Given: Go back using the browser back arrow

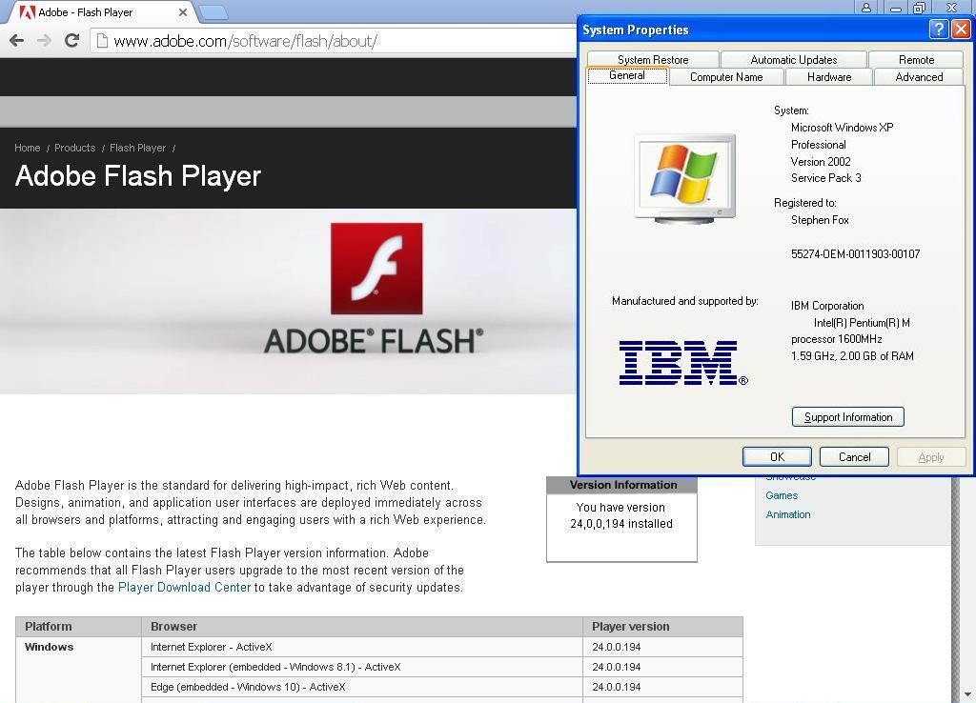Looking at the screenshot, I should [17, 41].
